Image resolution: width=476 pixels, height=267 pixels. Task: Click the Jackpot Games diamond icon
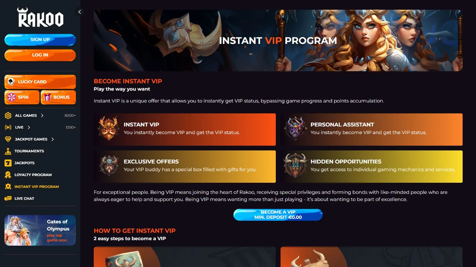point(8,139)
